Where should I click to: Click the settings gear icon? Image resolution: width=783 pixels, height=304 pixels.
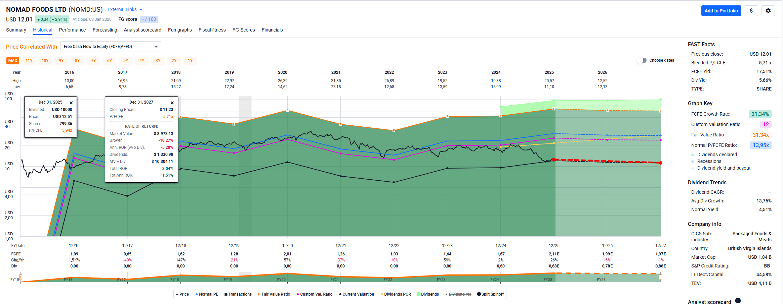(768, 11)
